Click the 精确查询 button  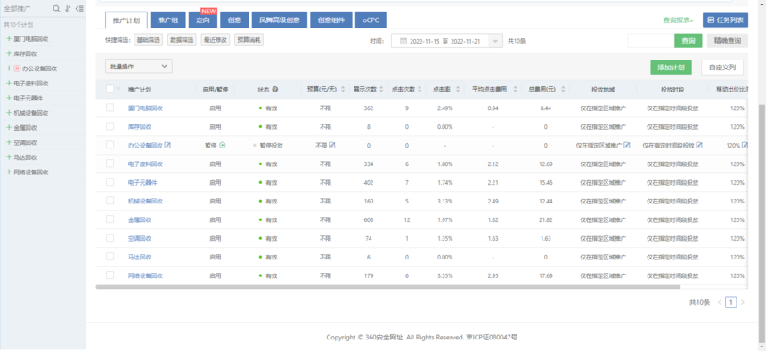point(728,41)
